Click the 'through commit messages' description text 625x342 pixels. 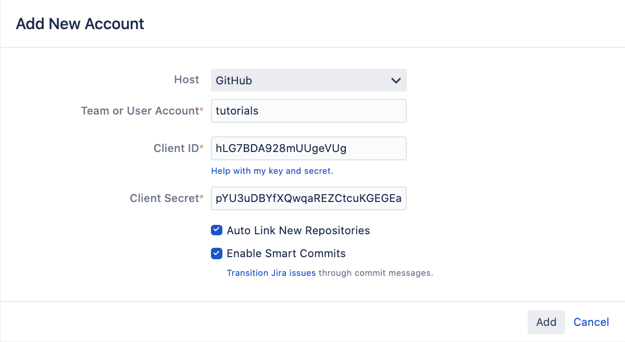(x=376, y=273)
